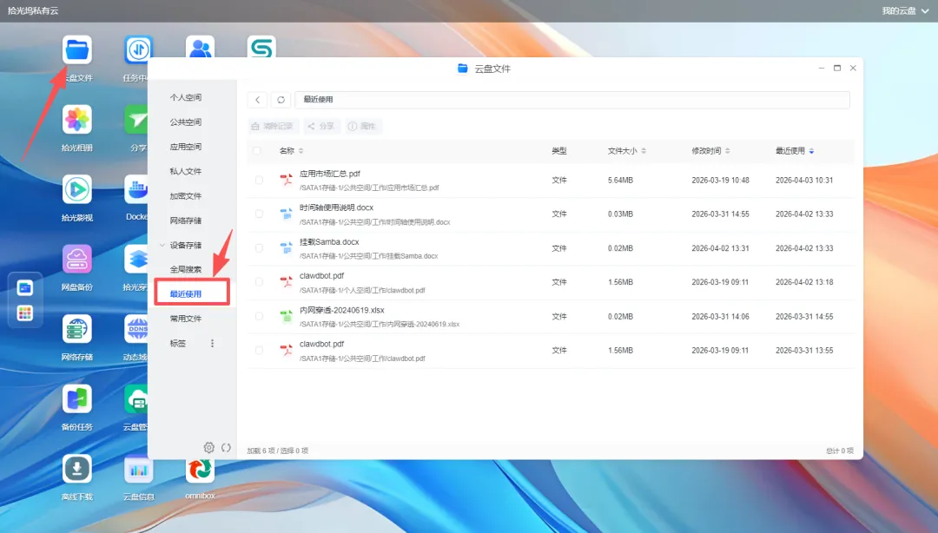
Task: Click the back arrow in file manager
Action: (x=258, y=100)
